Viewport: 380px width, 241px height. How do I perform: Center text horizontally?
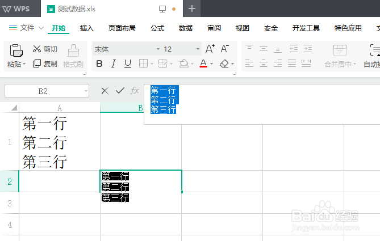[x=264, y=64]
